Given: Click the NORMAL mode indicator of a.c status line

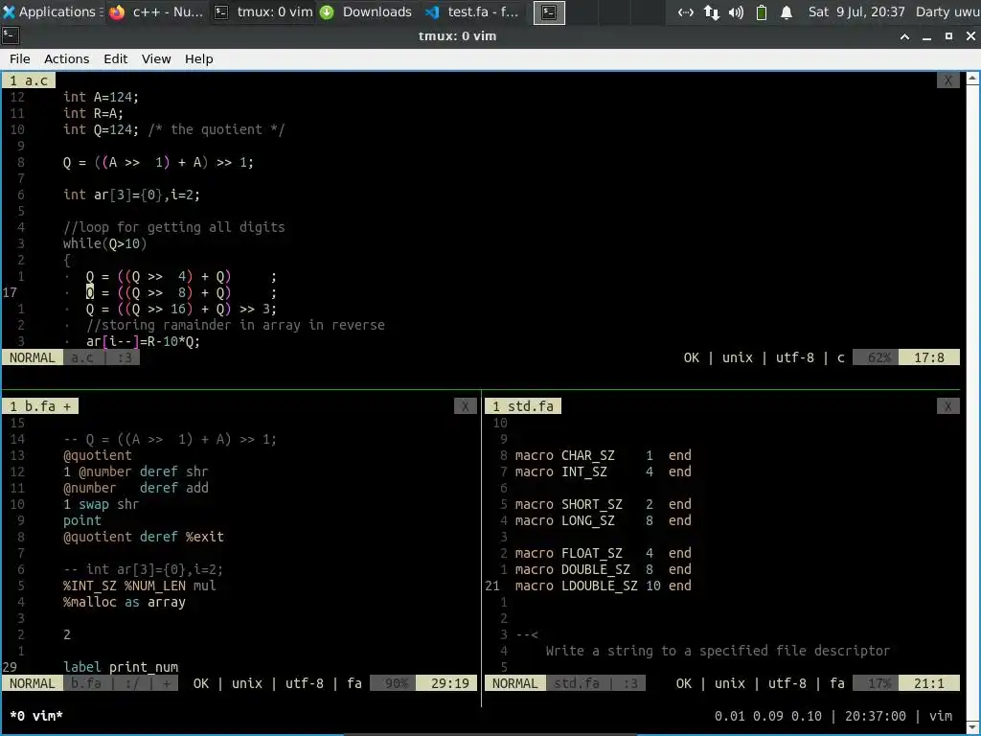Looking at the screenshot, I should coord(33,357).
